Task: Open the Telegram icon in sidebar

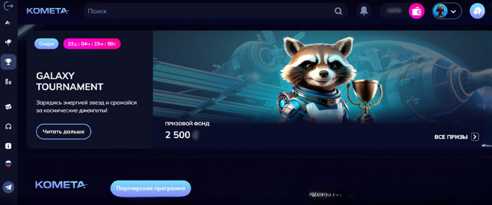Action: [9, 187]
